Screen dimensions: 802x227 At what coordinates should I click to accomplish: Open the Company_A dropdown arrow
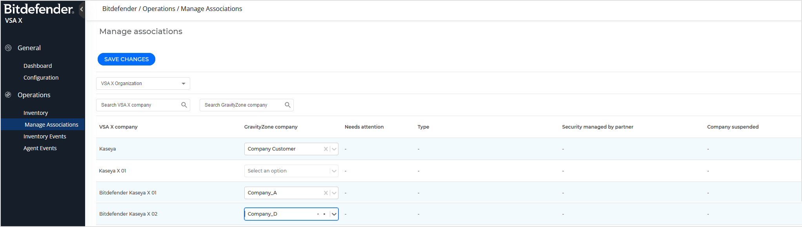pos(334,193)
